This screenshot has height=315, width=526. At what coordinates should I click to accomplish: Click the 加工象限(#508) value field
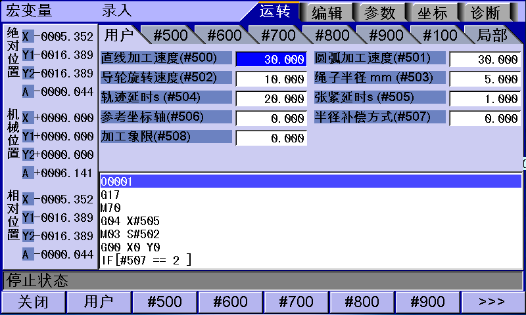click(x=272, y=138)
